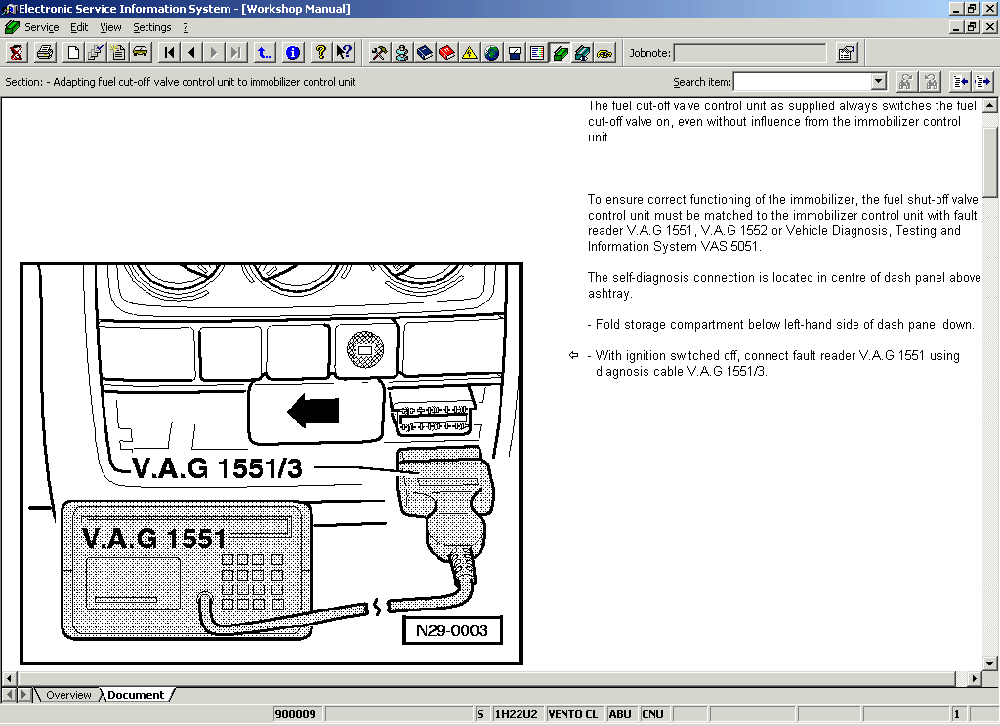The width and height of the screenshot is (1000, 726).
Task: Open the blue book manual icon
Action: [424, 53]
